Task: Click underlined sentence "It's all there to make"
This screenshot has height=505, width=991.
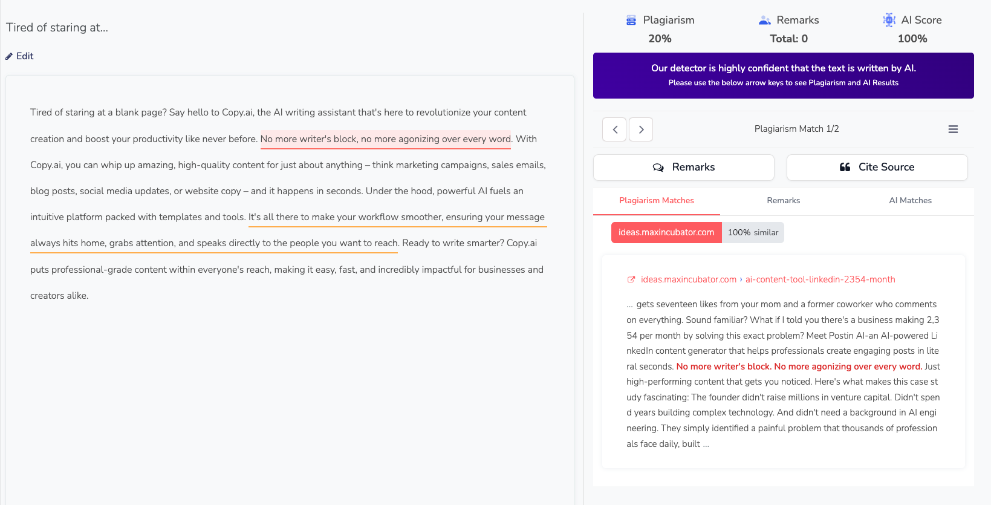Action: pos(397,217)
